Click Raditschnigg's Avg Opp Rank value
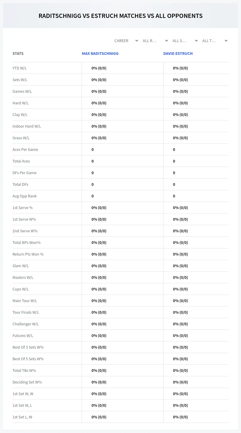The height and width of the screenshot is (433, 241). pyautogui.click(x=93, y=196)
